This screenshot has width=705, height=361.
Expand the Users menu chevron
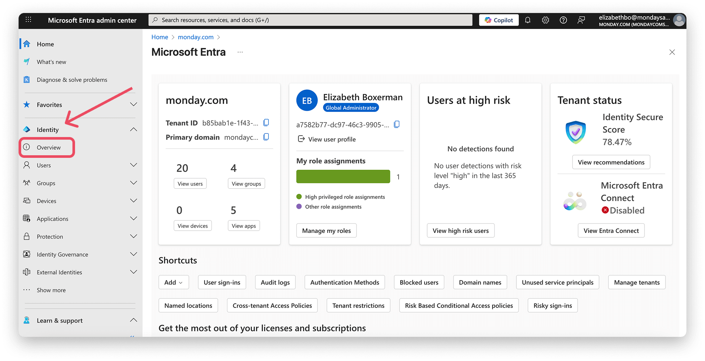tap(134, 165)
